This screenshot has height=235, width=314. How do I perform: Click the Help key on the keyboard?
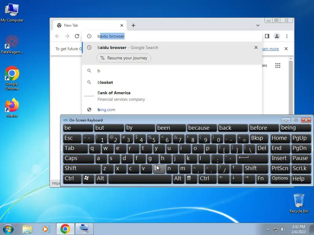(x=301, y=179)
